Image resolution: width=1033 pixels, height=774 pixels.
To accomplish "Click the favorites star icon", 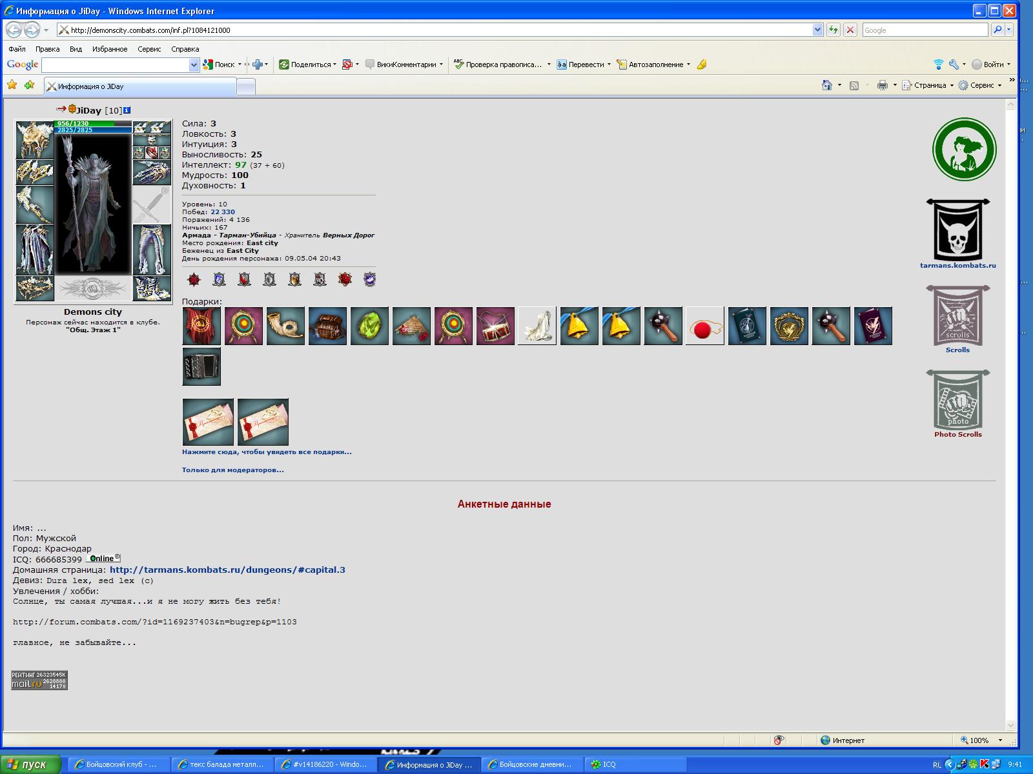I will tap(12, 85).
